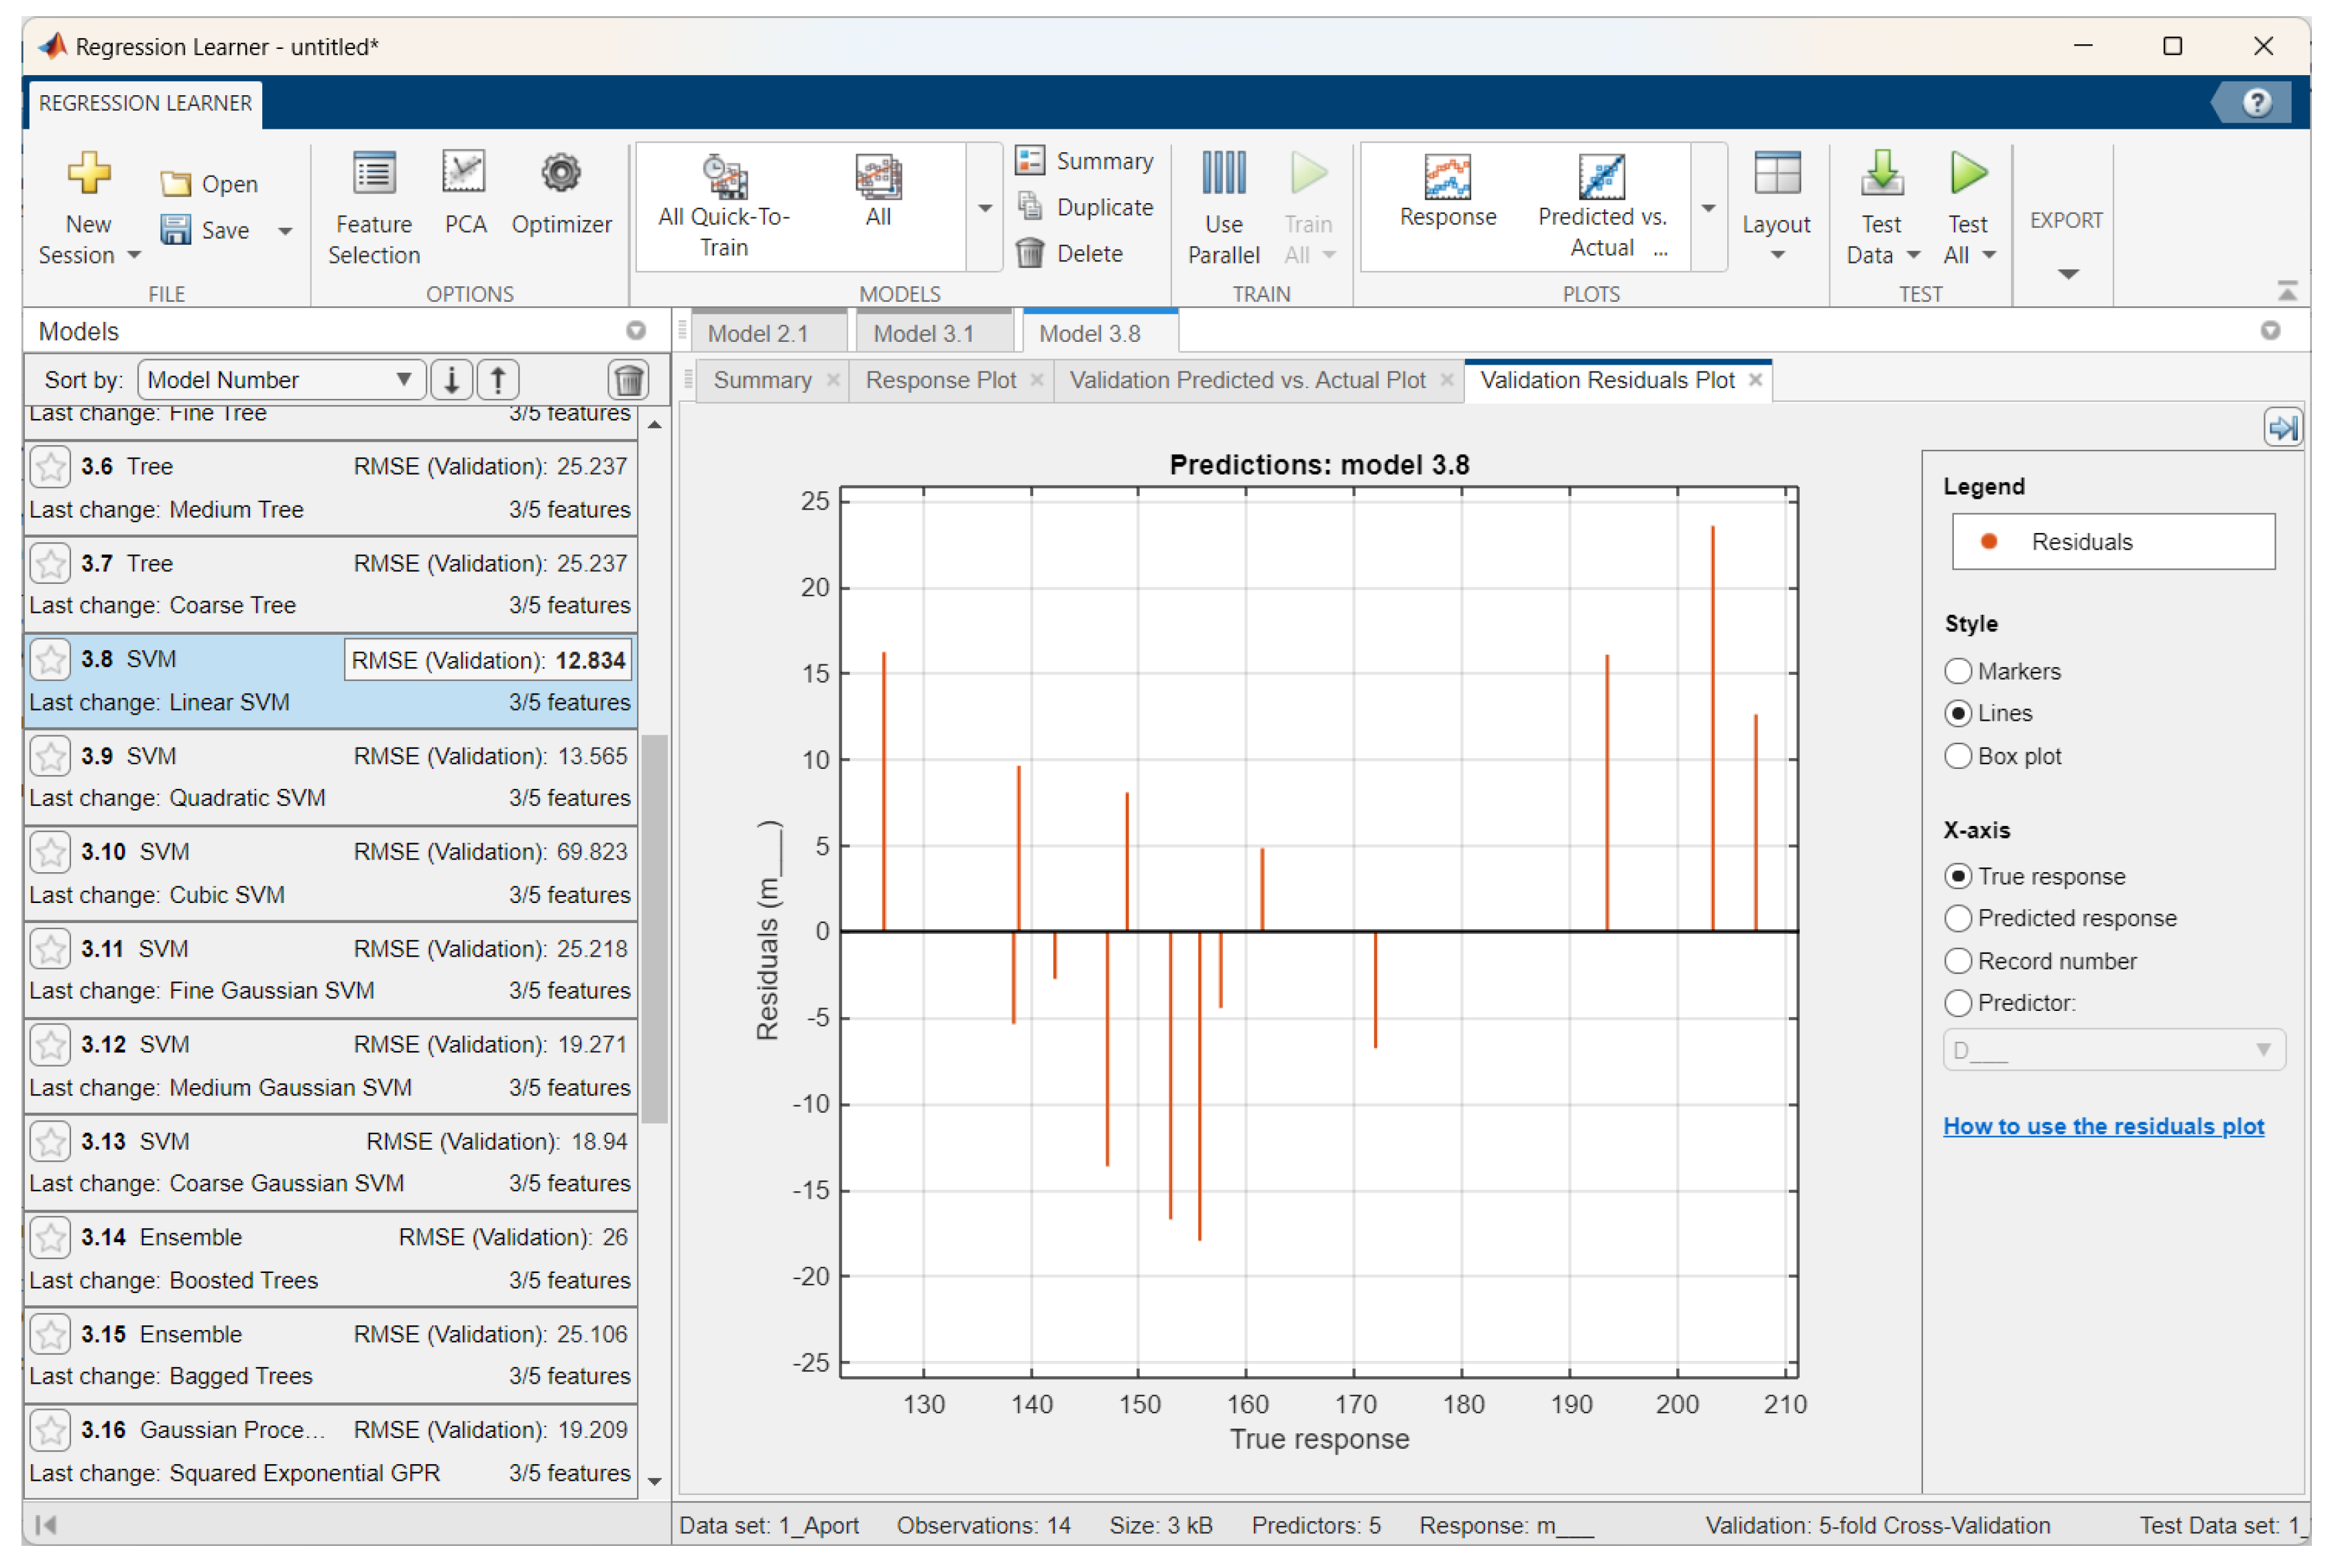Expand the Test Data dropdown
Image resolution: width=2328 pixels, height=1568 pixels.
[x=1912, y=255]
